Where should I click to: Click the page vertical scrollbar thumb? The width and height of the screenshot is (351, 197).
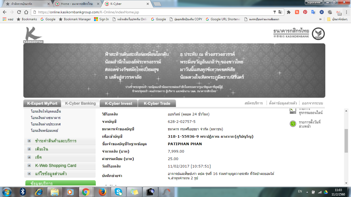346,141
